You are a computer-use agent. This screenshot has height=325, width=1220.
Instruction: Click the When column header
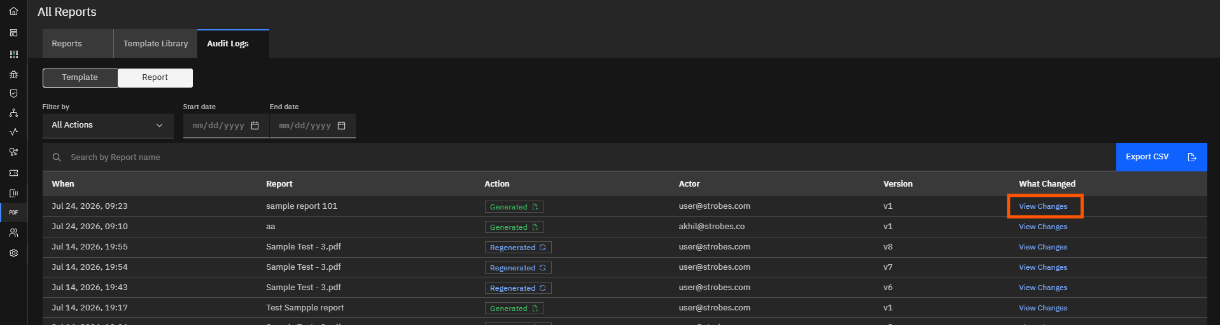(63, 184)
